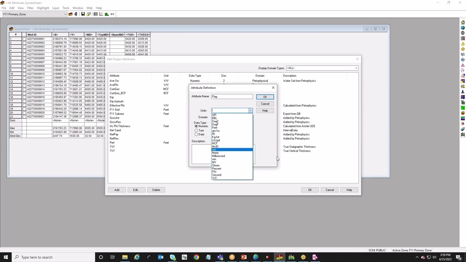Image resolution: width=466 pixels, height=262 pixels.
Task: Click Edit... in Edit Project Attributes
Action: [x=136, y=190]
